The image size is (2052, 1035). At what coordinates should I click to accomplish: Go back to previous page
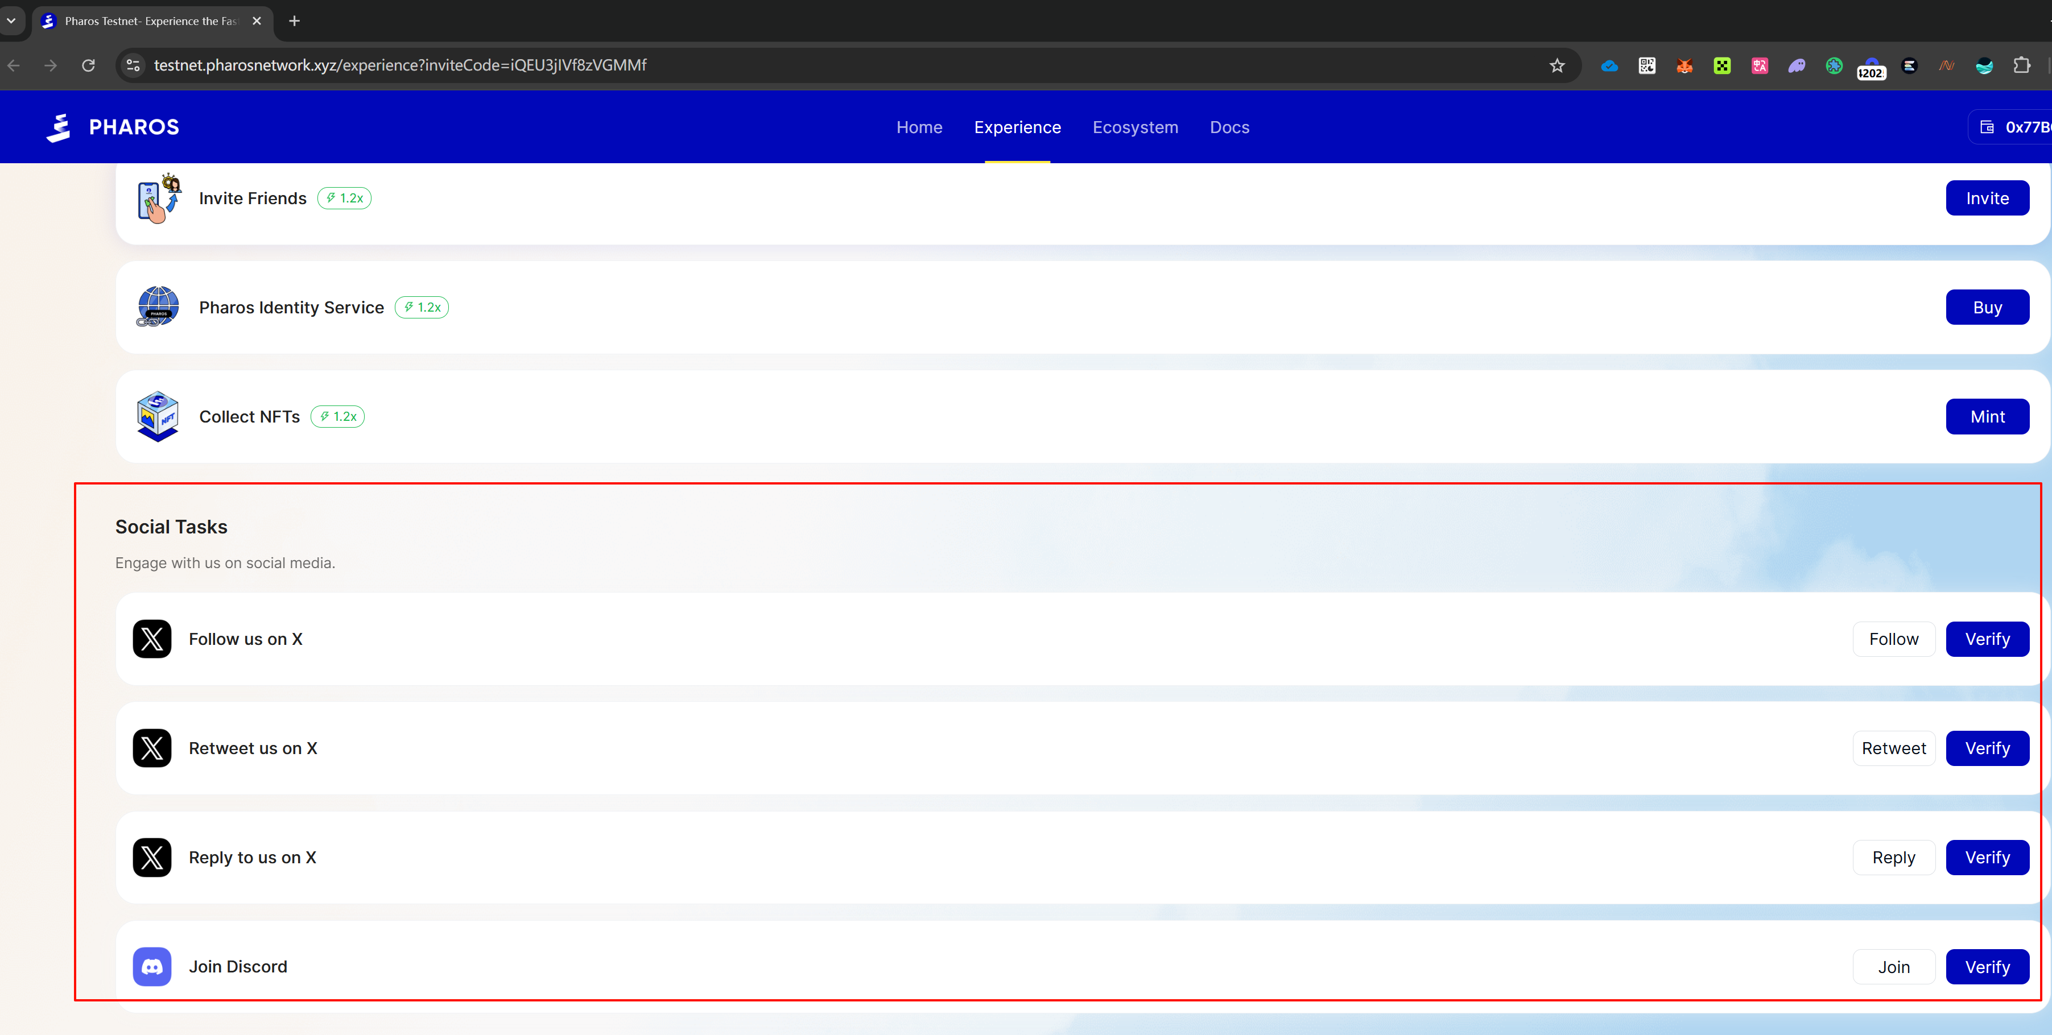(x=14, y=65)
